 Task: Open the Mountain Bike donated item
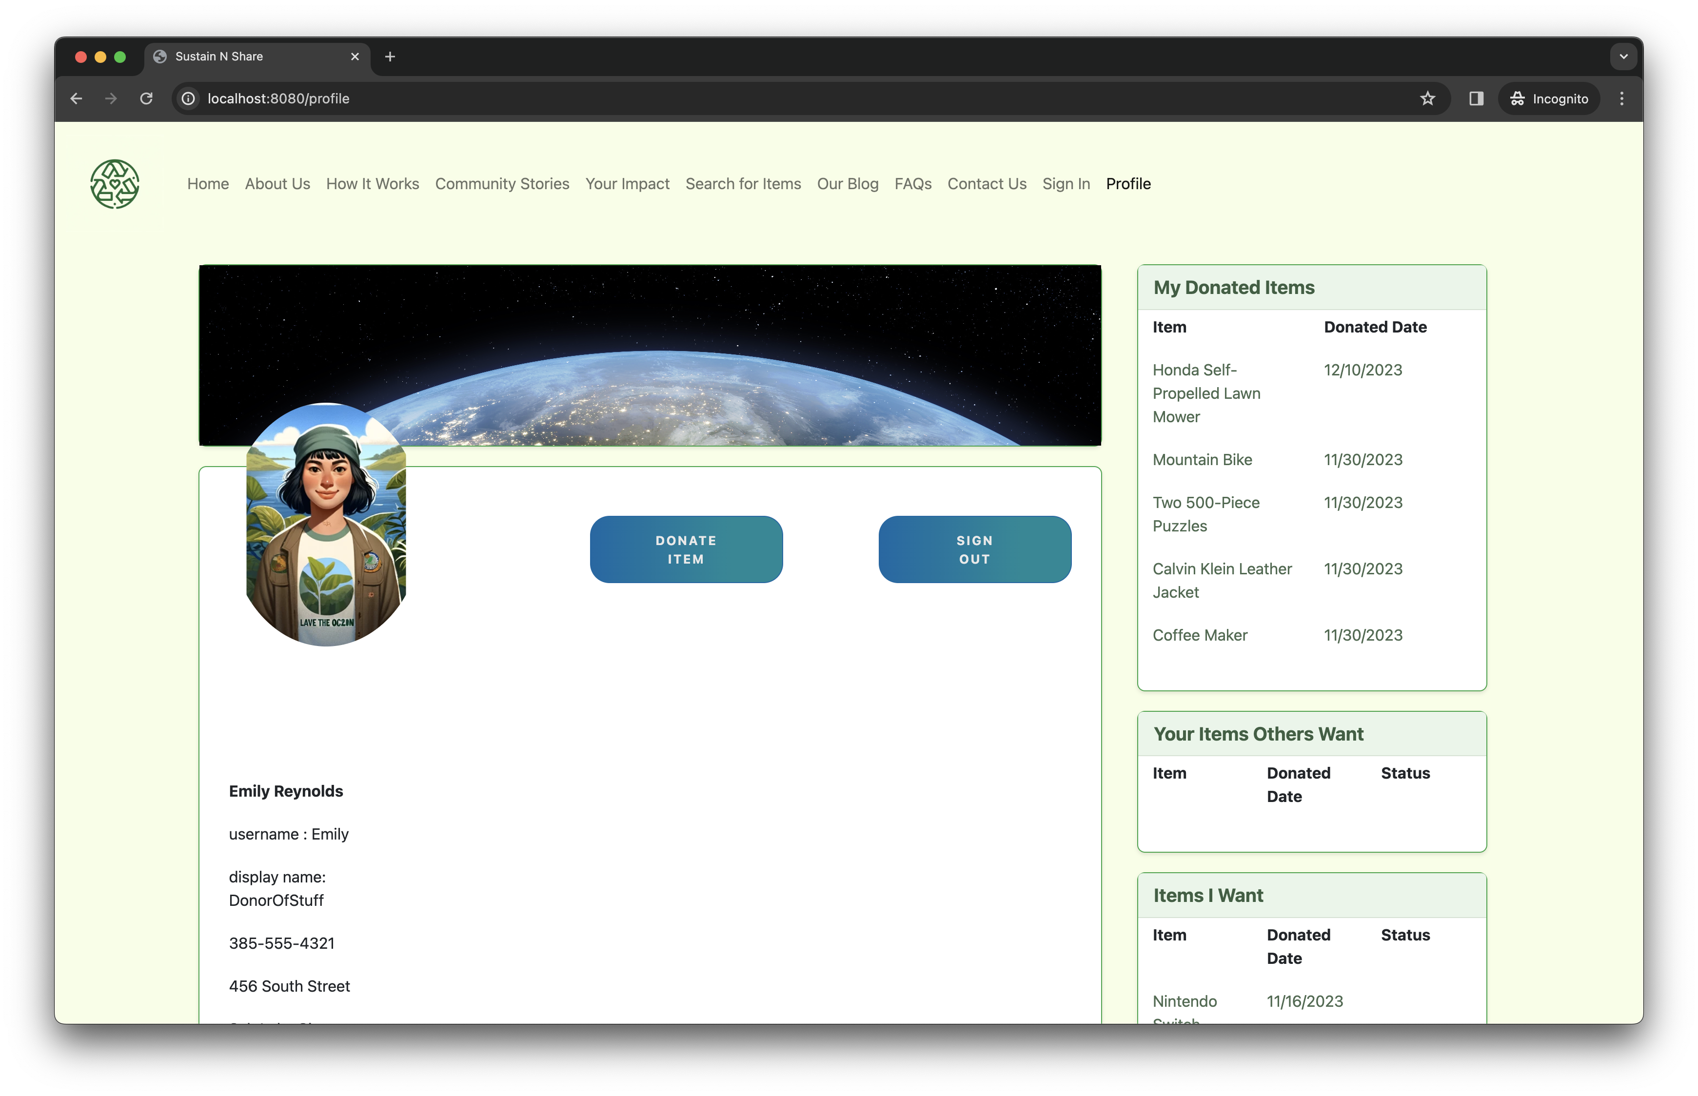click(x=1202, y=460)
